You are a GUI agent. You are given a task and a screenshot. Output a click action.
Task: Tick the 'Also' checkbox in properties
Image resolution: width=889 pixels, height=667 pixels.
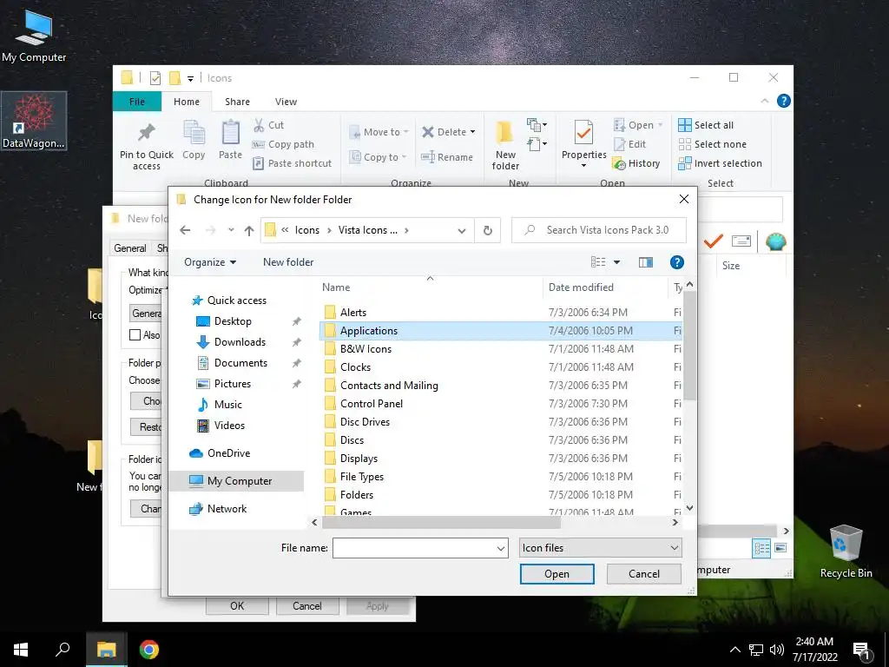tap(135, 334)
